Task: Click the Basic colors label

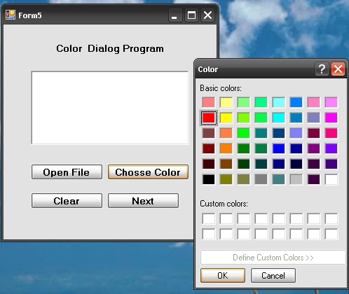Action: (x=221, y=88)
